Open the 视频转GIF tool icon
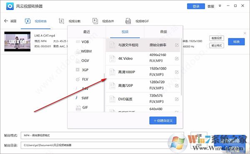Image resolution: width=250 pixels, height=154 pixels. [x=128, y=21]
